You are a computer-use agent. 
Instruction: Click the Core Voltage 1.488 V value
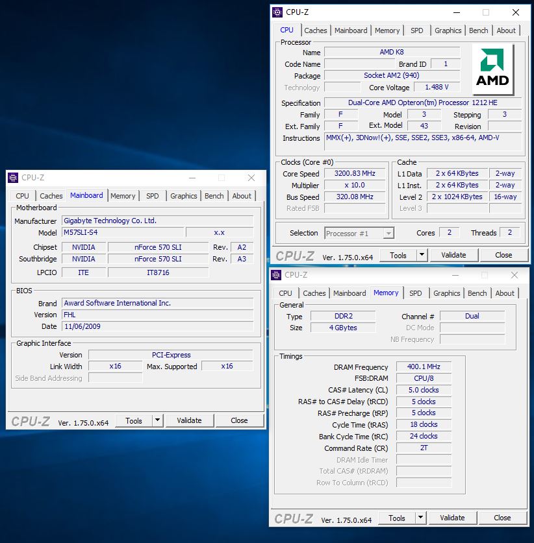(x=437, y=88)
